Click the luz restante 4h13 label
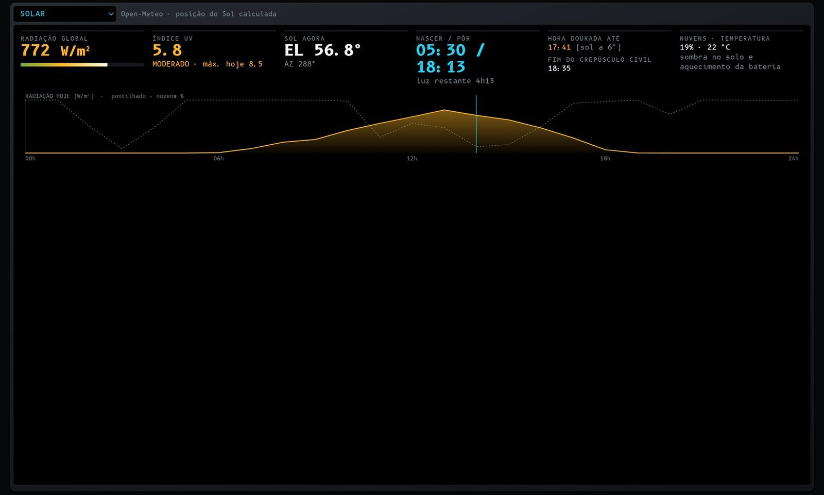 (x=455, y=81)
